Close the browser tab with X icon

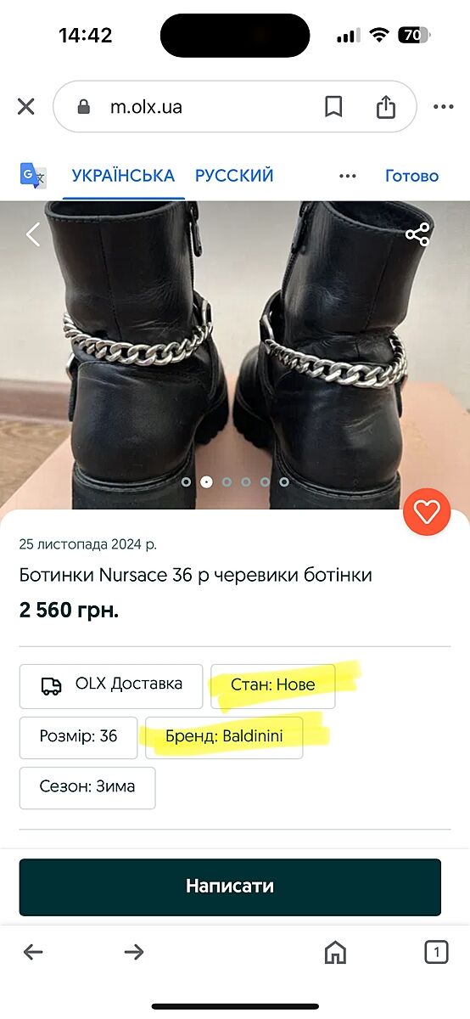(x=26, y=107)
